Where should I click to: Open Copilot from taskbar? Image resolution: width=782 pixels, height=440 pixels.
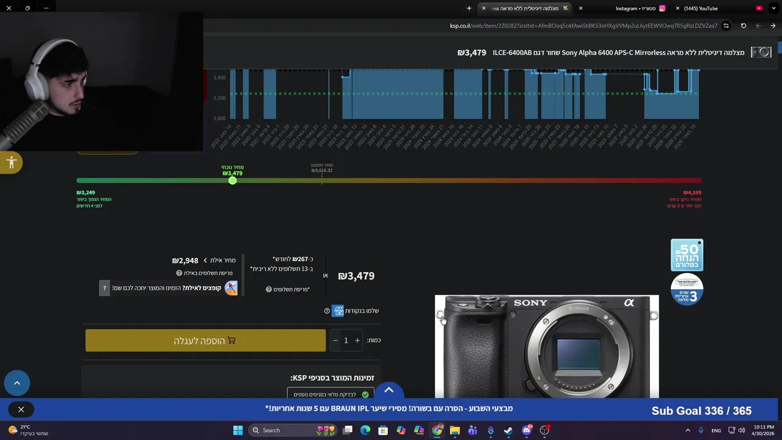401,430
